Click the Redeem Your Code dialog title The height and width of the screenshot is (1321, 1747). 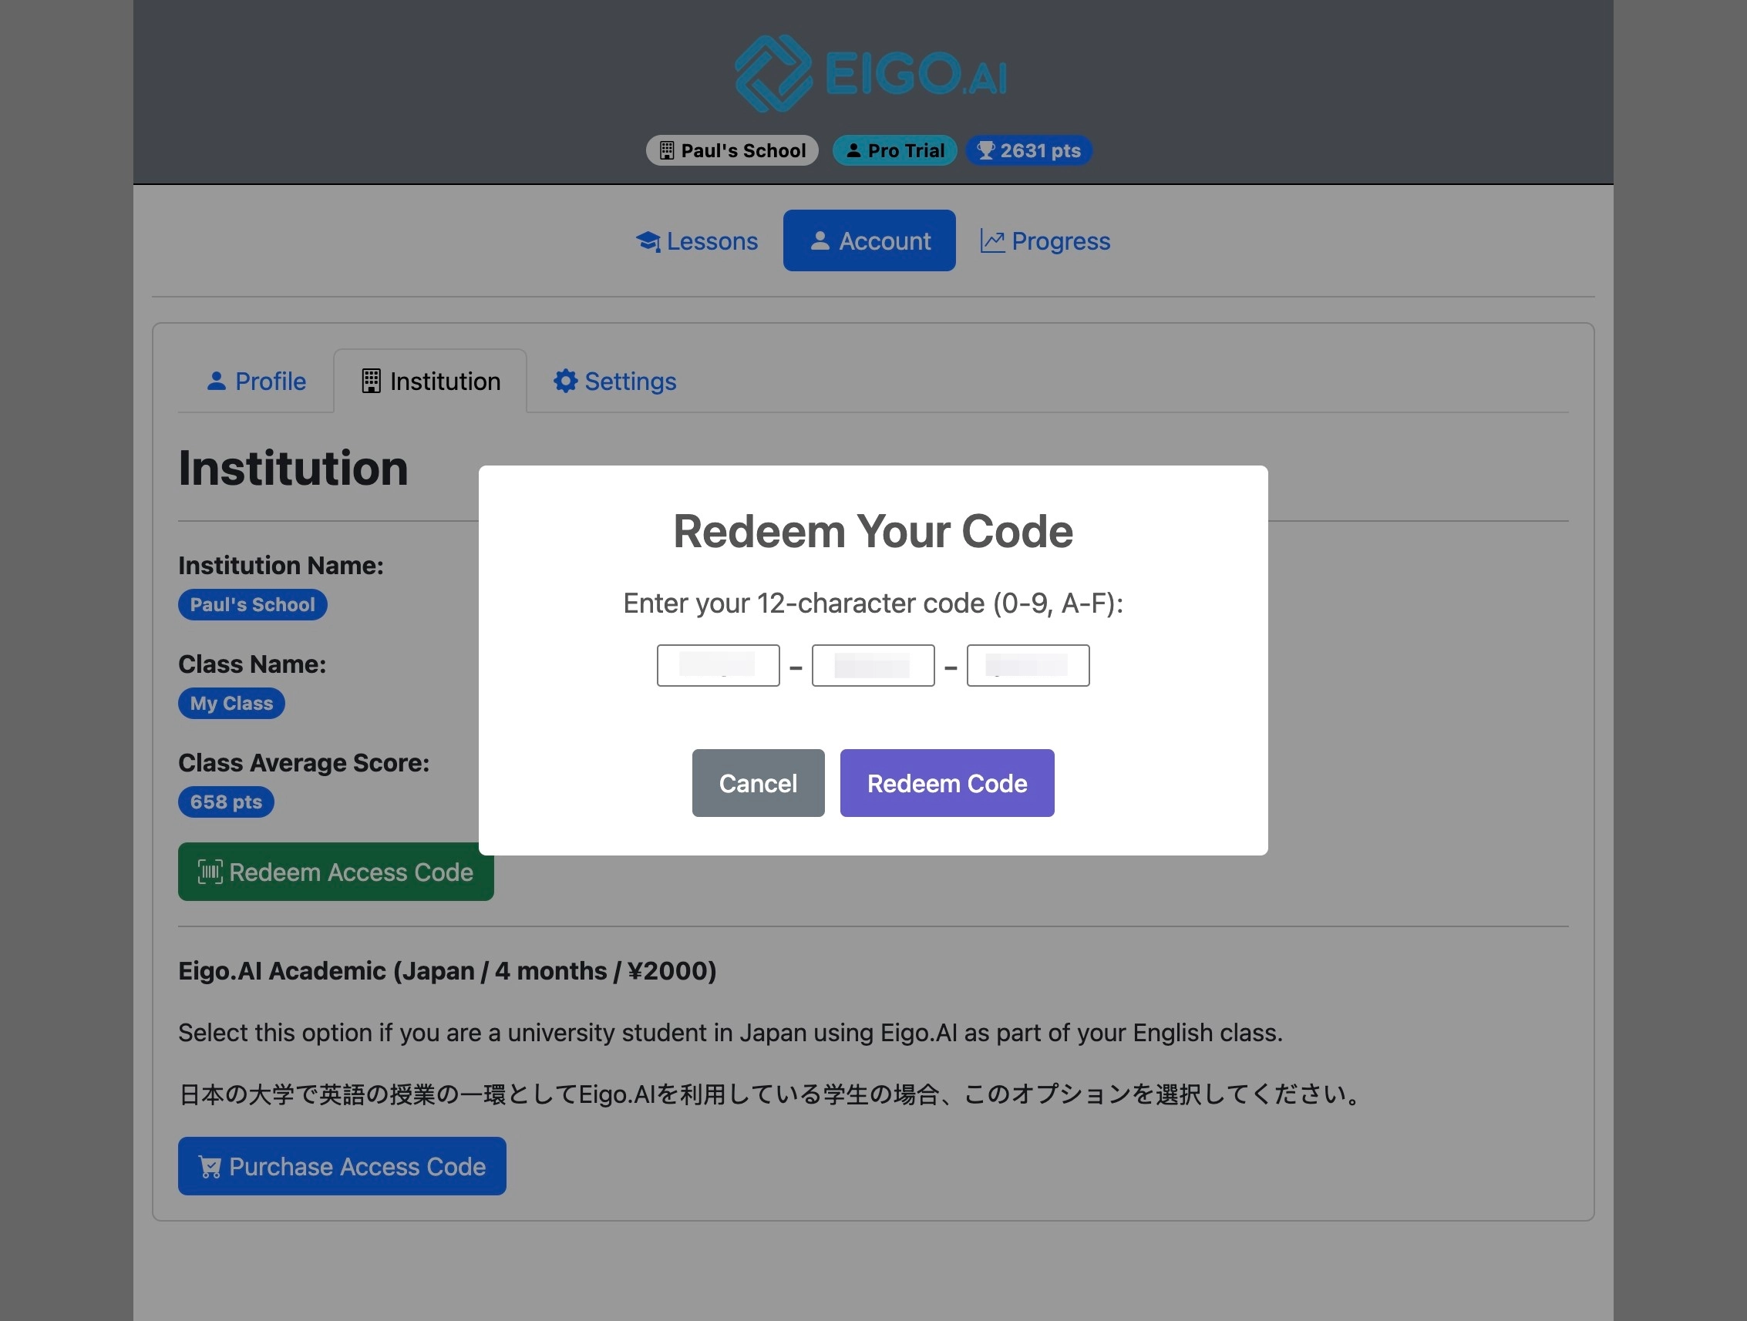click(x=873, y=530)
